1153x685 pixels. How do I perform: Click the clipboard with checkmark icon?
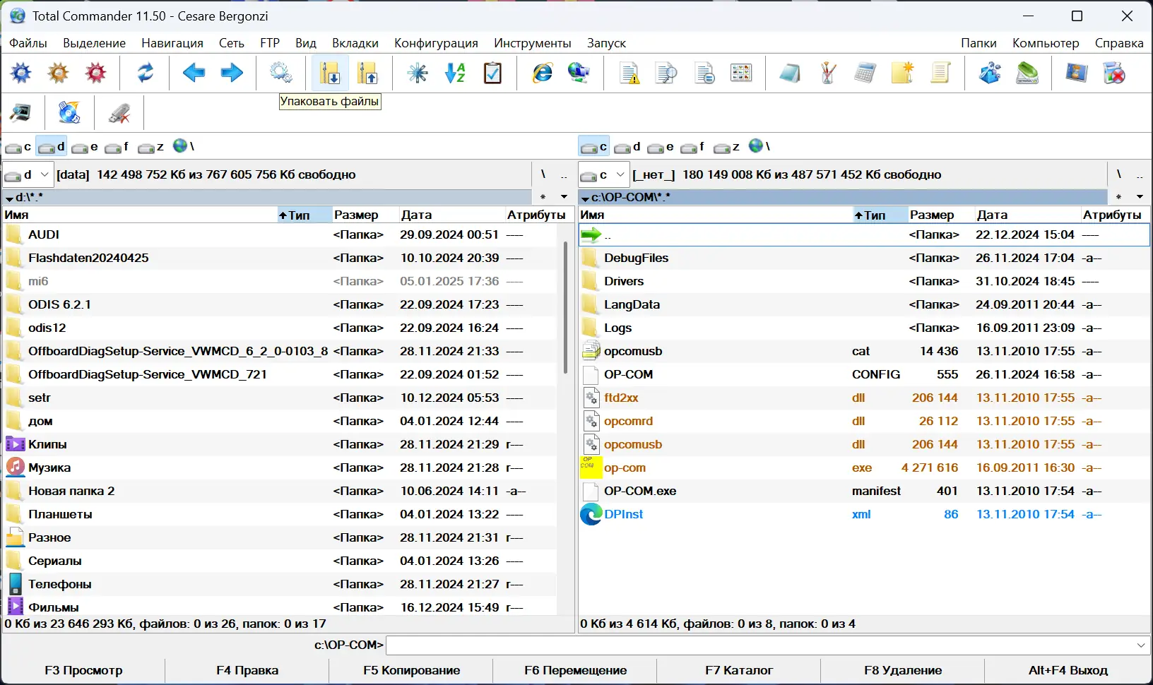(492, 73)
